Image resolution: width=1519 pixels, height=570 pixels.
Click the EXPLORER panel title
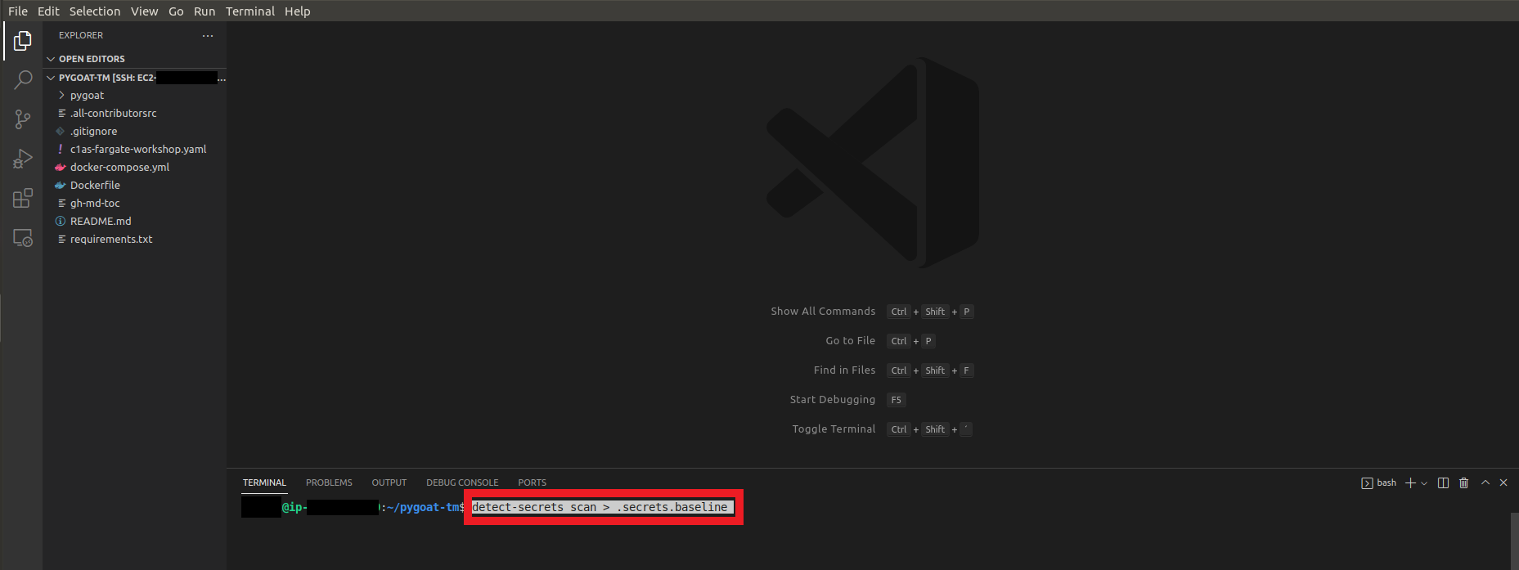click(81, 35)
